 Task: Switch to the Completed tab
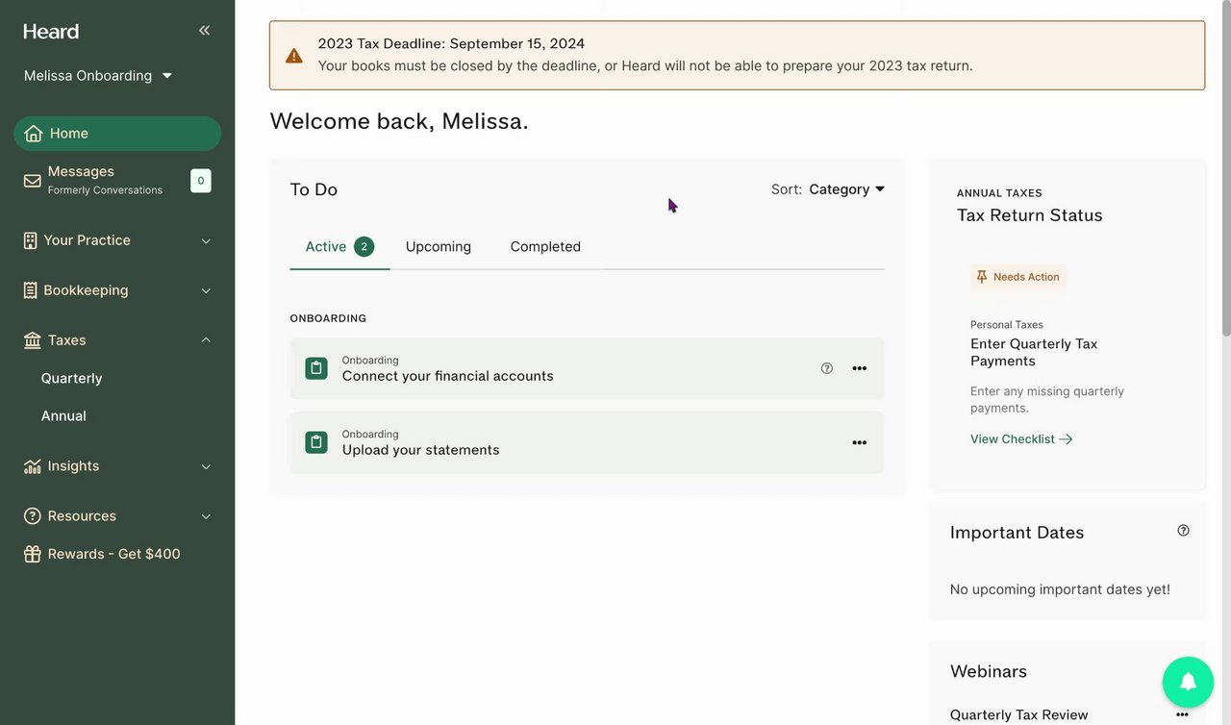coord(544,247)
